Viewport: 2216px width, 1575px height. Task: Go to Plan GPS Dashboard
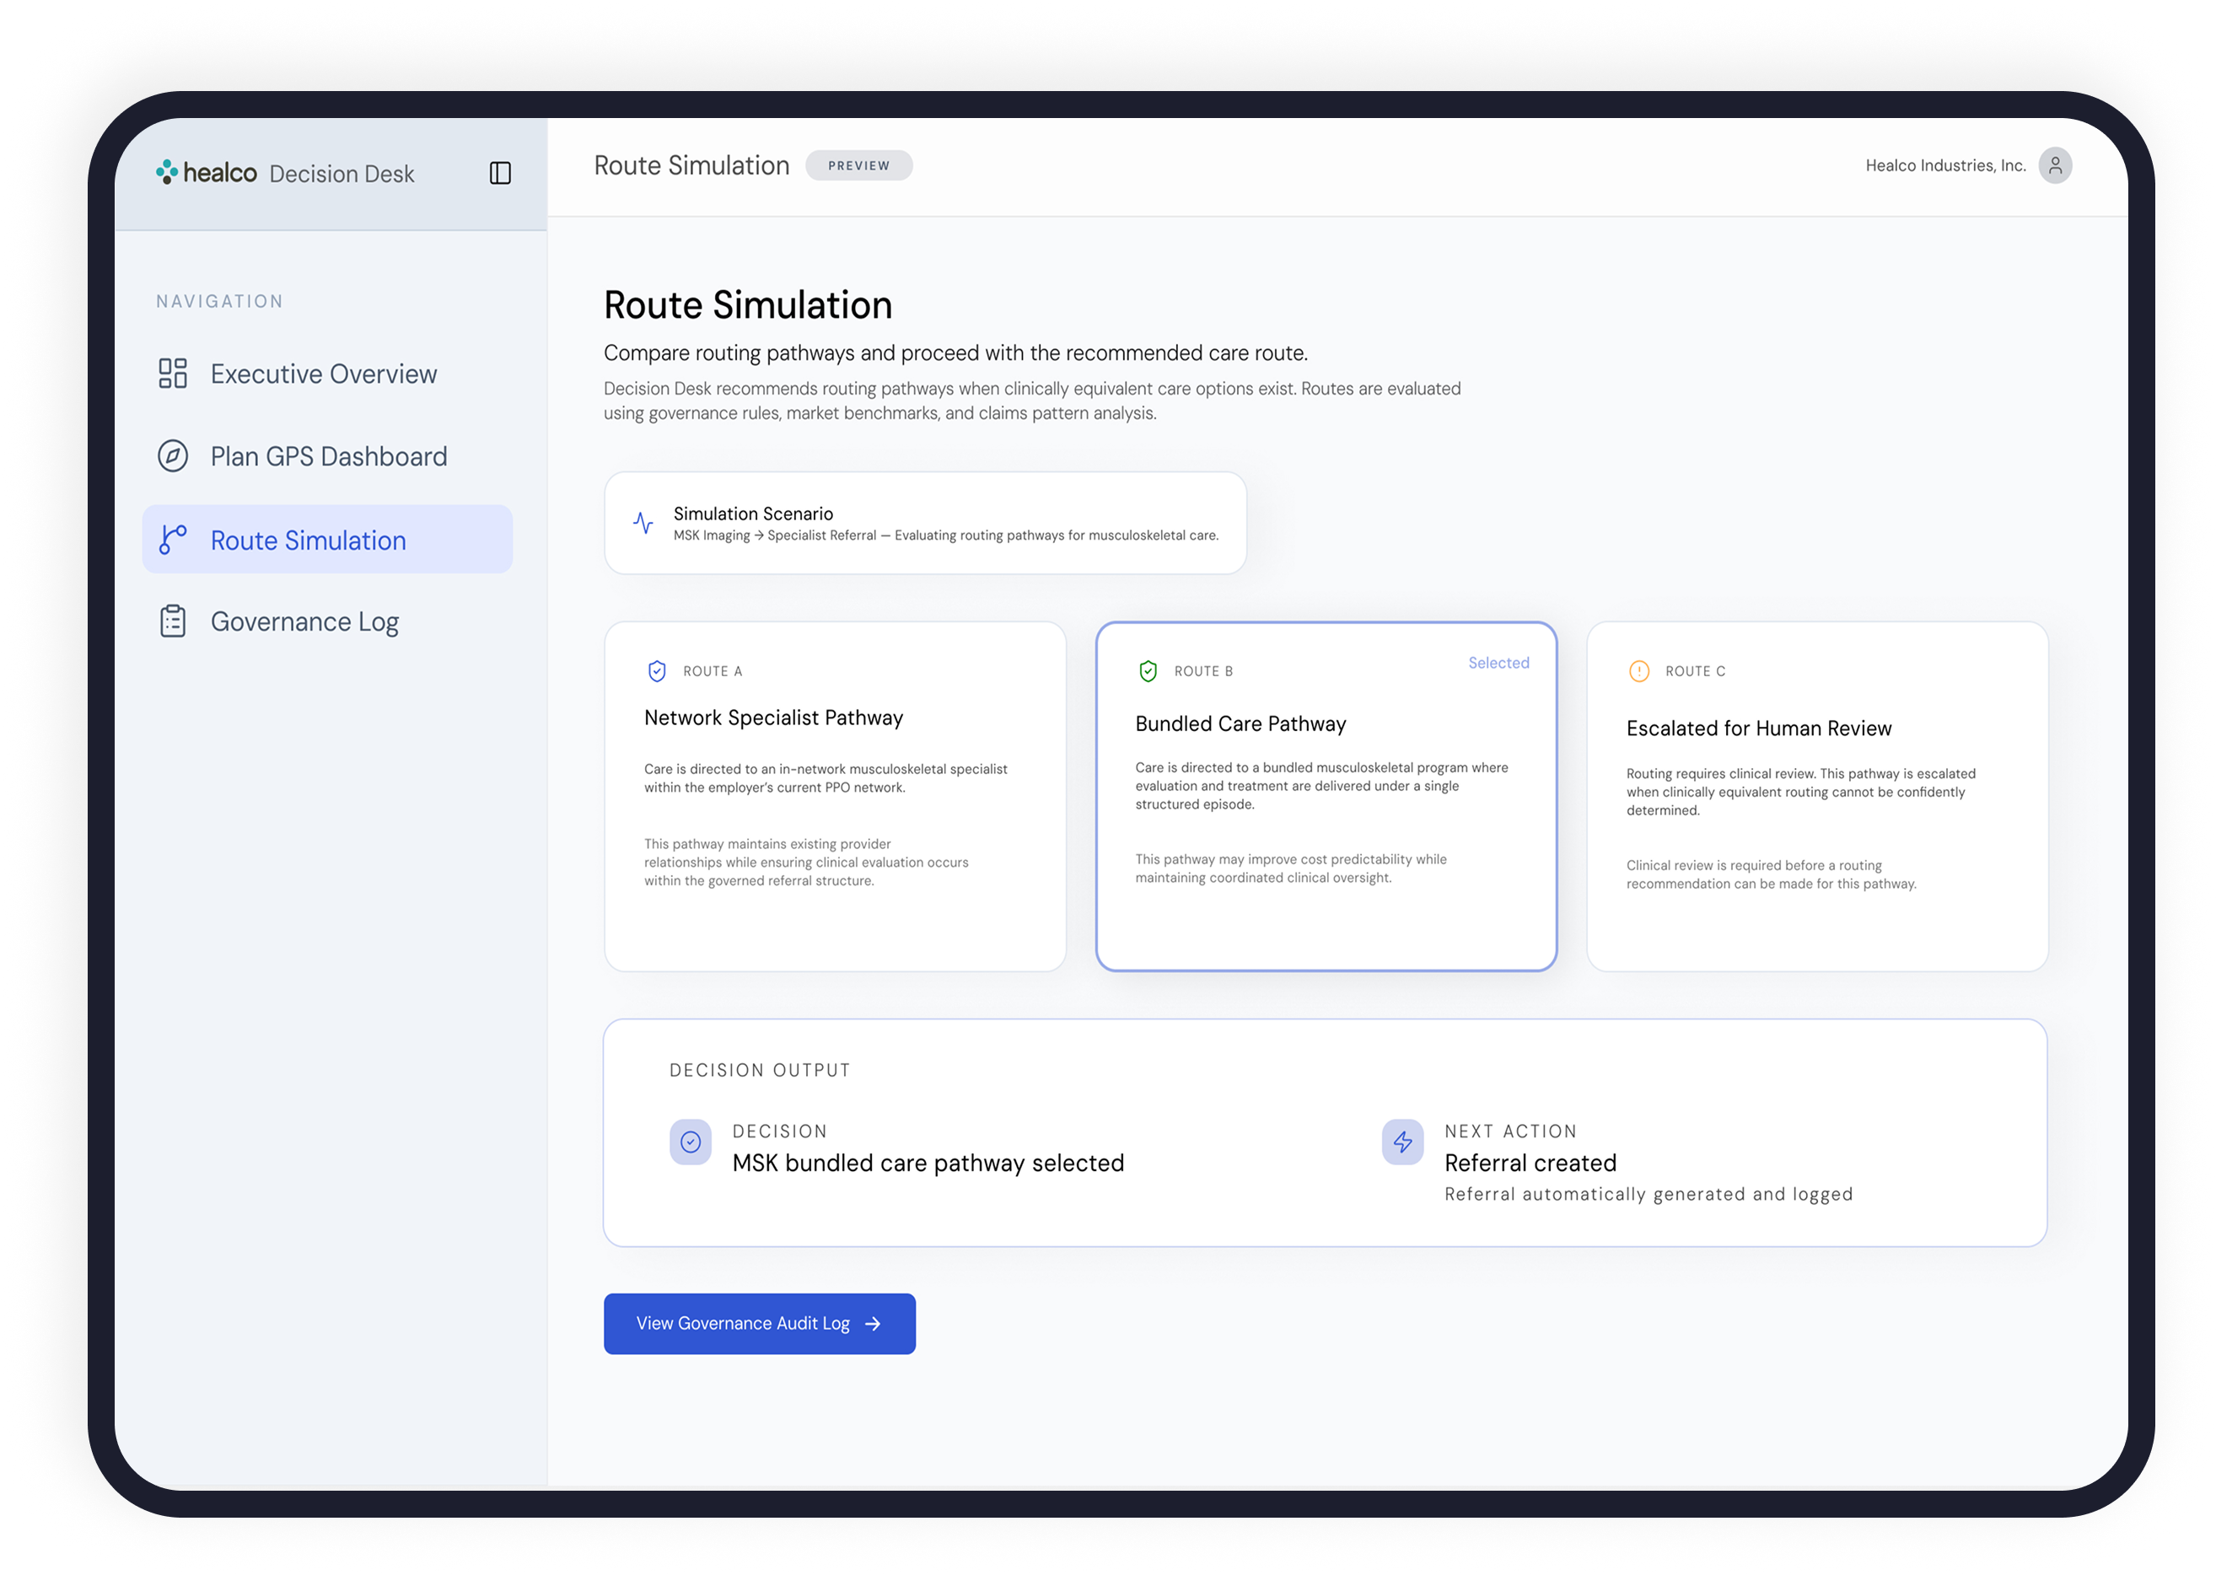(x=328, y=456)
